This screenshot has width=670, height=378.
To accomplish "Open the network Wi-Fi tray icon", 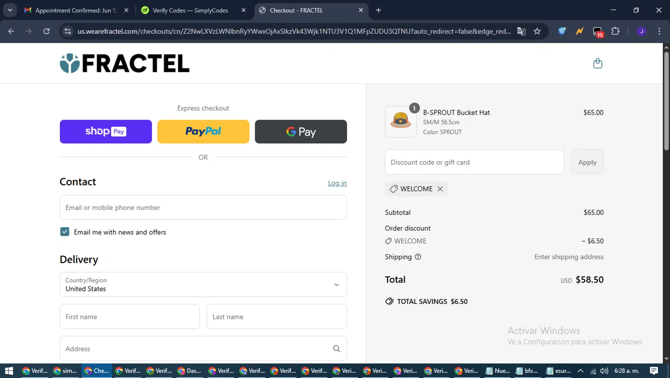I will click(x=593, y=371).
